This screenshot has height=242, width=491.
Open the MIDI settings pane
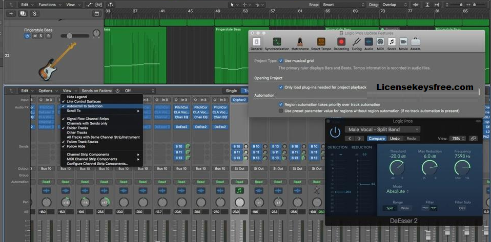pos(380,44)
